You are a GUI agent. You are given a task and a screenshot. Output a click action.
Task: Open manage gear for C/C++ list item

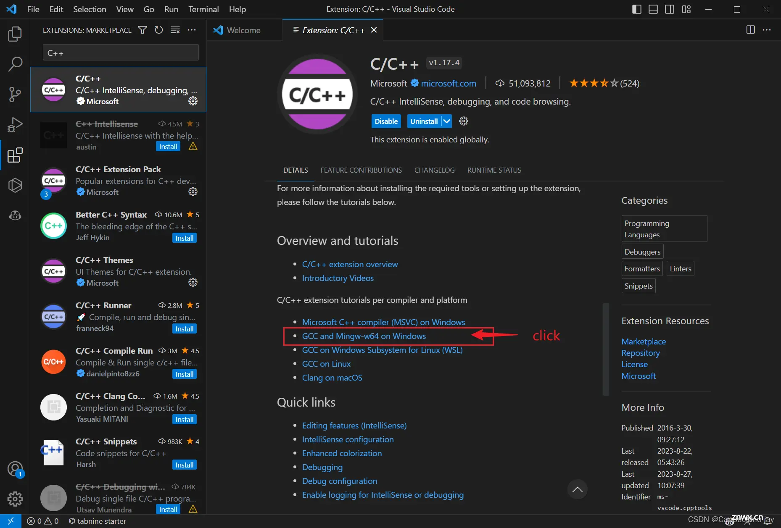tap(193, 101)
